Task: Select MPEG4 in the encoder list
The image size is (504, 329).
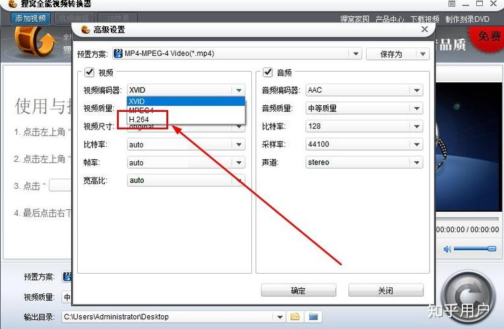Action: [x=186, y=111]
